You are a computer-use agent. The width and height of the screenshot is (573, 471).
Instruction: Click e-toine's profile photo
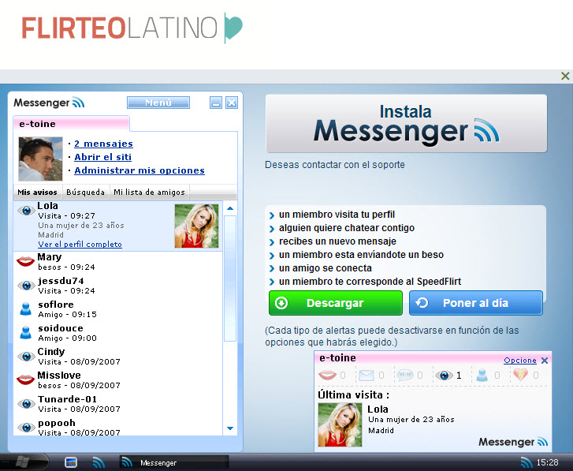coord(40,159)
